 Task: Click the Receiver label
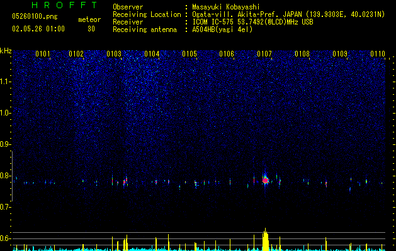coord(128,22)
